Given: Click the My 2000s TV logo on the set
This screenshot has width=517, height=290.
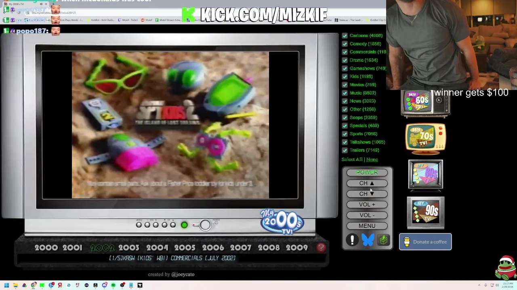Looking at the screenshot, I should click(282, 222).
